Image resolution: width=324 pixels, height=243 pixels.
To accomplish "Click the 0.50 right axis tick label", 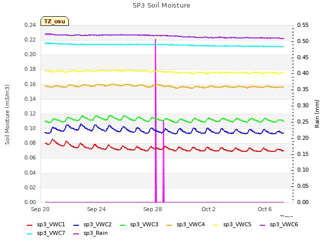I will point(303,41).
